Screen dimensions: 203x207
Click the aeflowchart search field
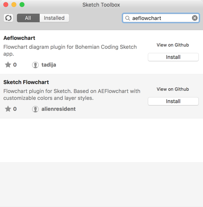[161, 18]
